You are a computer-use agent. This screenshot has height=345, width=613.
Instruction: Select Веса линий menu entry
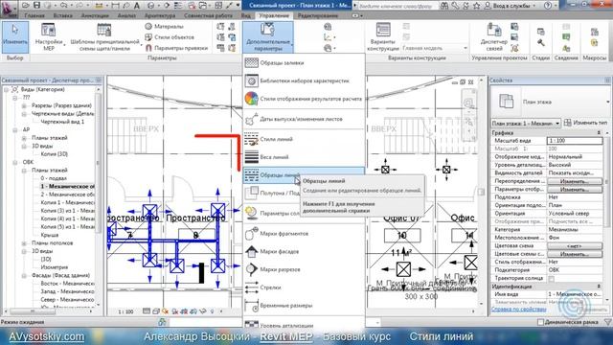(304, 157)
